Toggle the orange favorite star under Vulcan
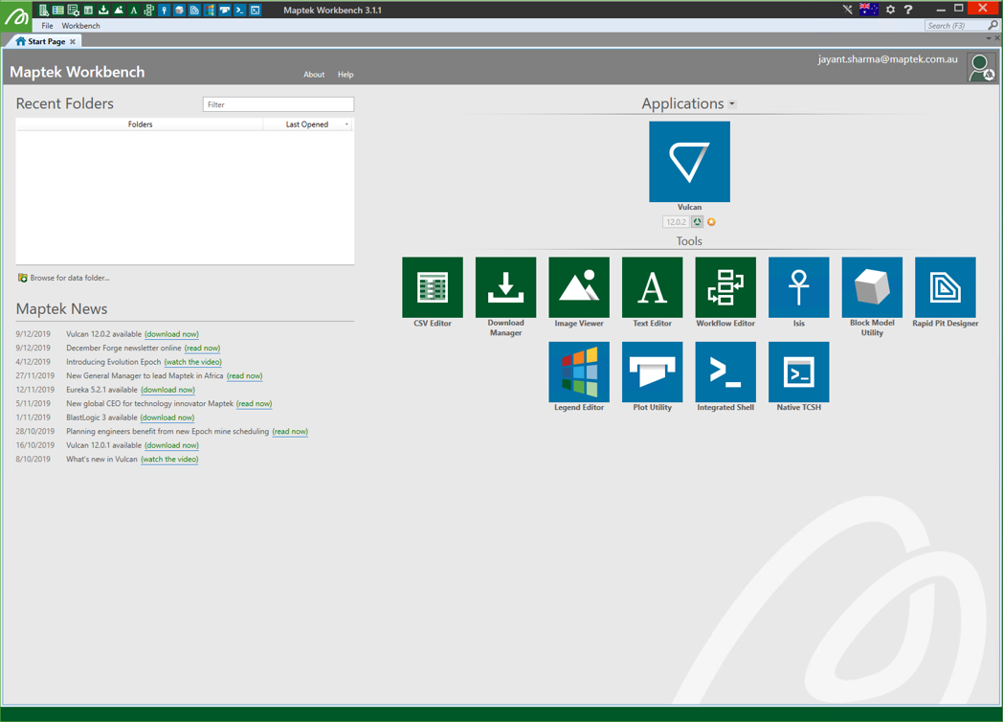 pyautogui.click(x=711, y=222)
